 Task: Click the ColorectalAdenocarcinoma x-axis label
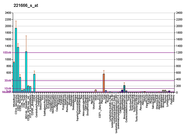pyautogui.click(x=126, y=108)
